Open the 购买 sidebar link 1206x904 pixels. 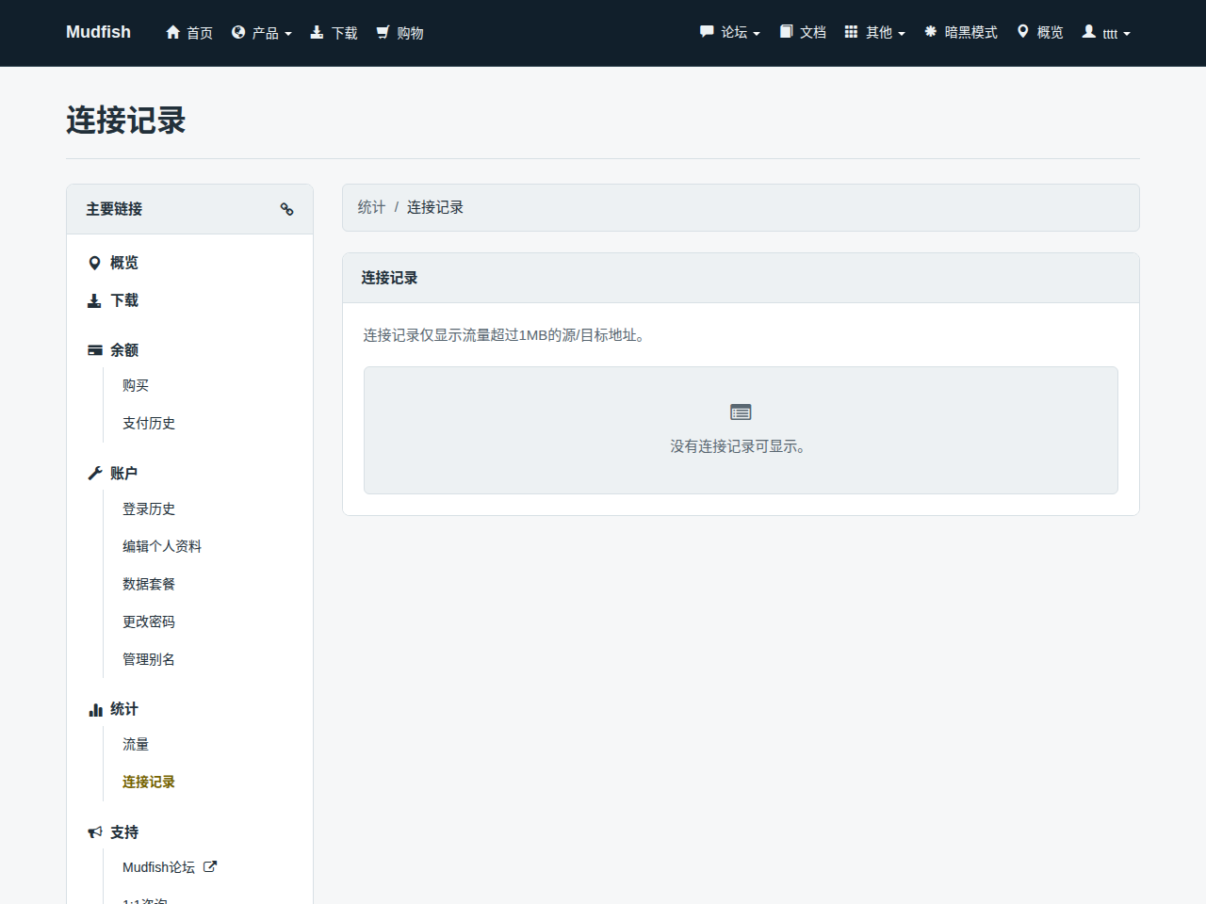point(136,385)
